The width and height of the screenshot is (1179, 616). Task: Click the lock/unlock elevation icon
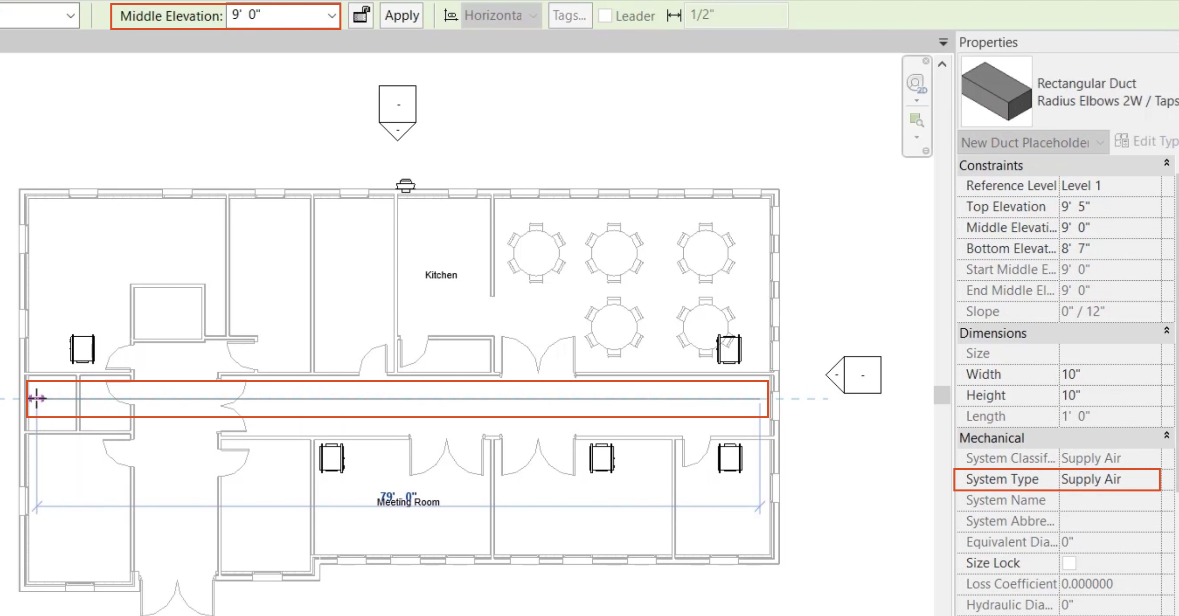[361, 15]
